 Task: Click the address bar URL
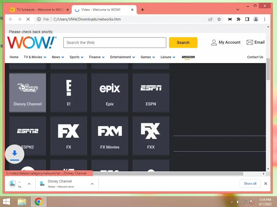pyautogui.click(x=87, y=19)
